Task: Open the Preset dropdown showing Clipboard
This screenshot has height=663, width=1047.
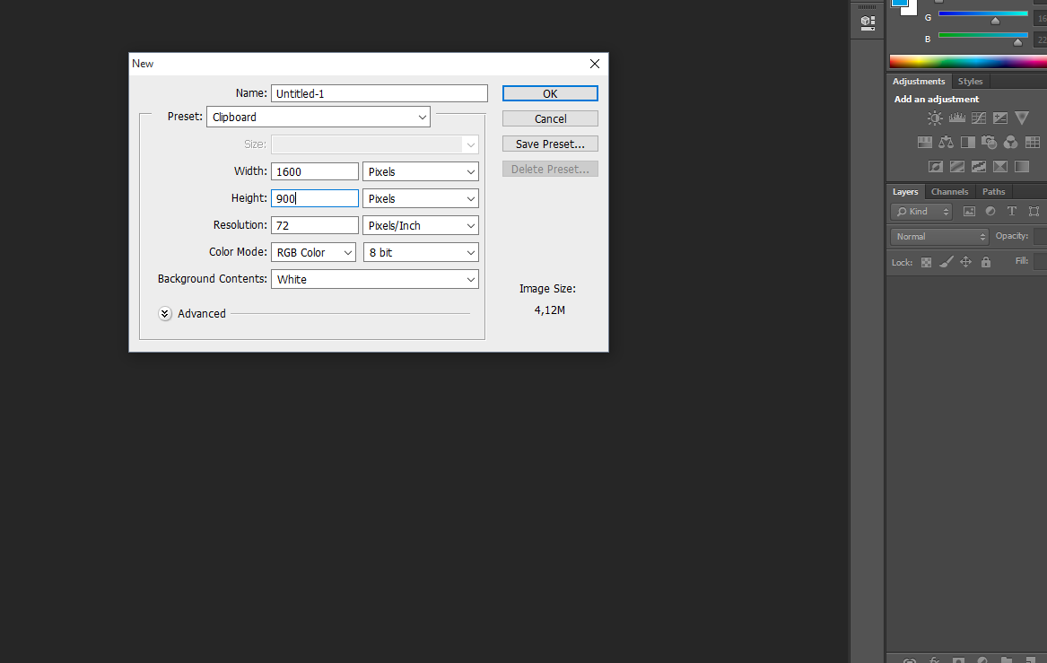Action: coord(318,117)
